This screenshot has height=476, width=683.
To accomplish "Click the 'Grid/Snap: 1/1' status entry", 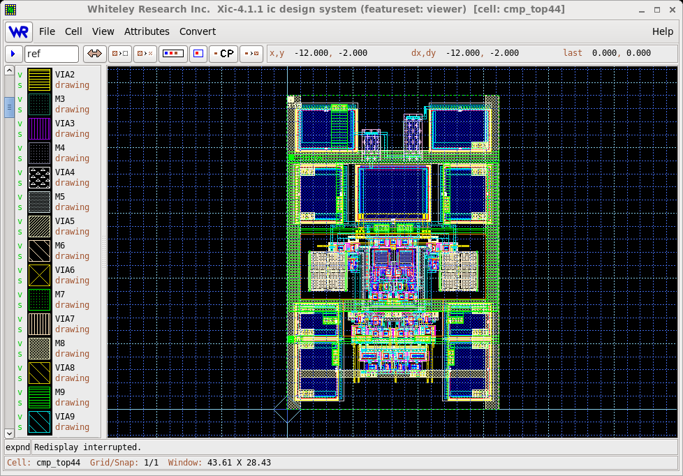I will (124, 463).
